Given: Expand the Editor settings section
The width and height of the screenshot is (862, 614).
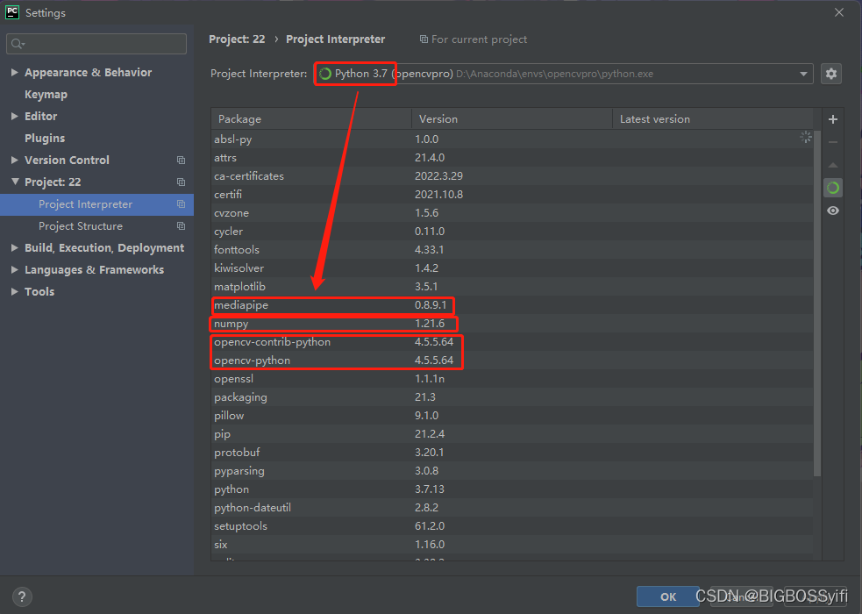Looking at the screenshot, I should click(15, 116).
